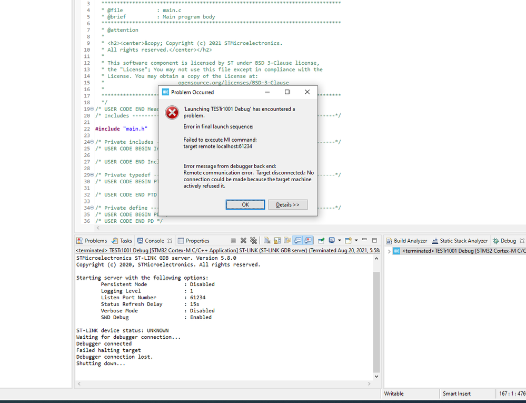The height and width of the screenshot is (403, 526).
Task: Click the console scroll down arrow
Action: (376, 377)
